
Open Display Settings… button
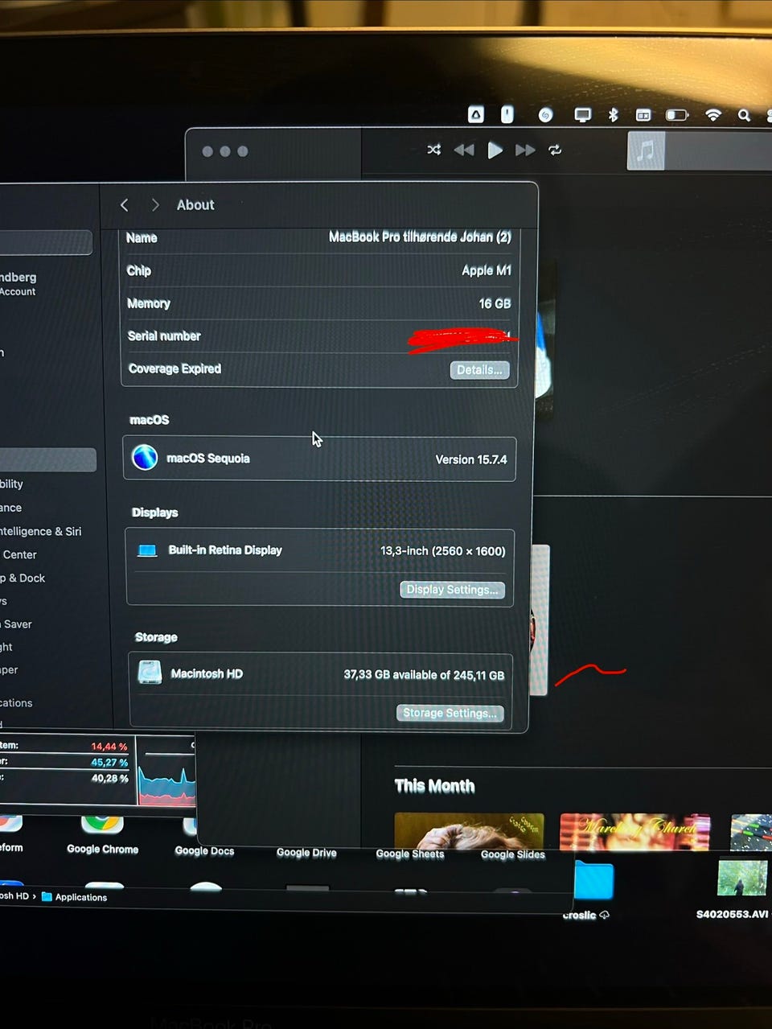(x=453, y=590)
